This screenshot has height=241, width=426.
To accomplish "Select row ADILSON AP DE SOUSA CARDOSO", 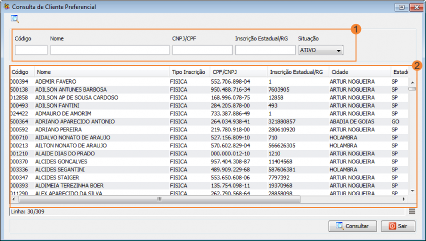I will pyautogui.click(x=209, y=97).
